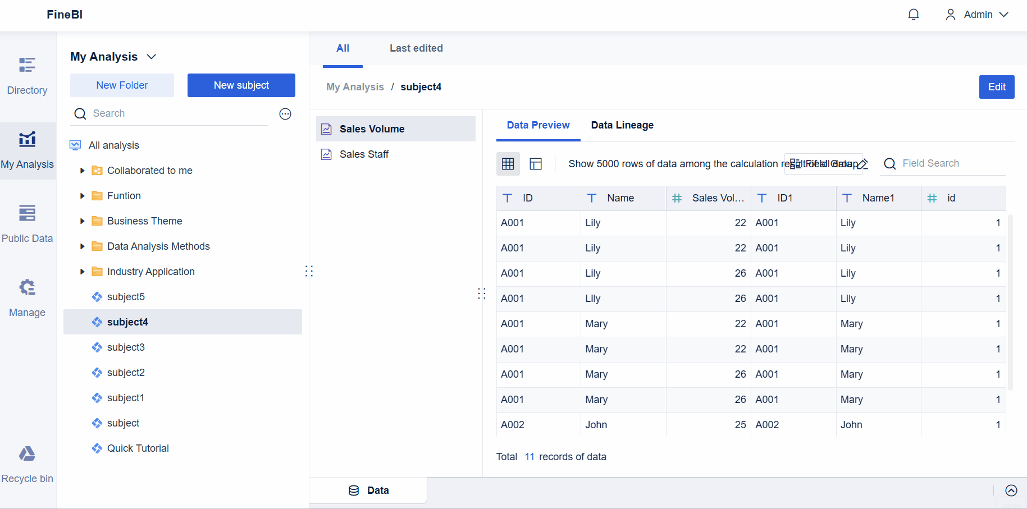Expand the Collaborated to me folder
The height and width of the screenshot is (509, 1027).
click(x=83, y=171)
